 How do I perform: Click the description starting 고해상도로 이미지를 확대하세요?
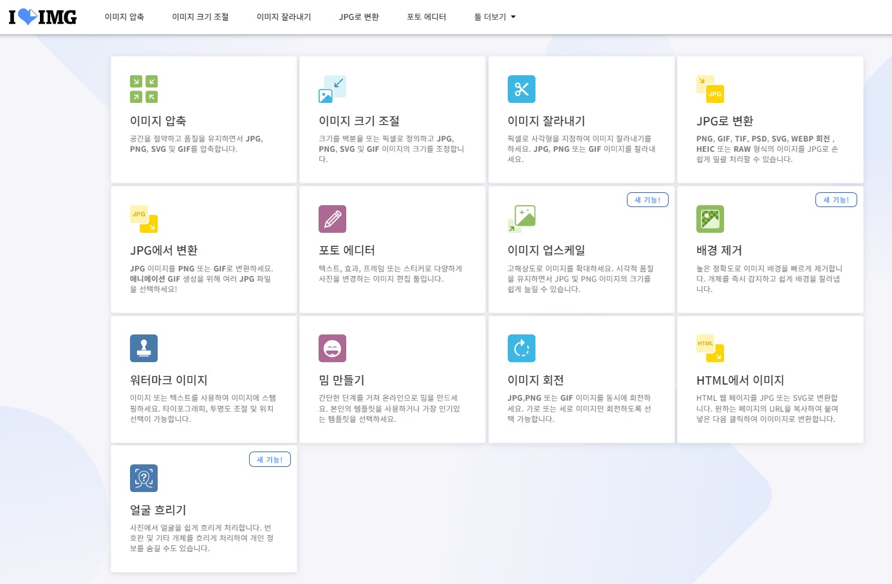coord(581,279)
